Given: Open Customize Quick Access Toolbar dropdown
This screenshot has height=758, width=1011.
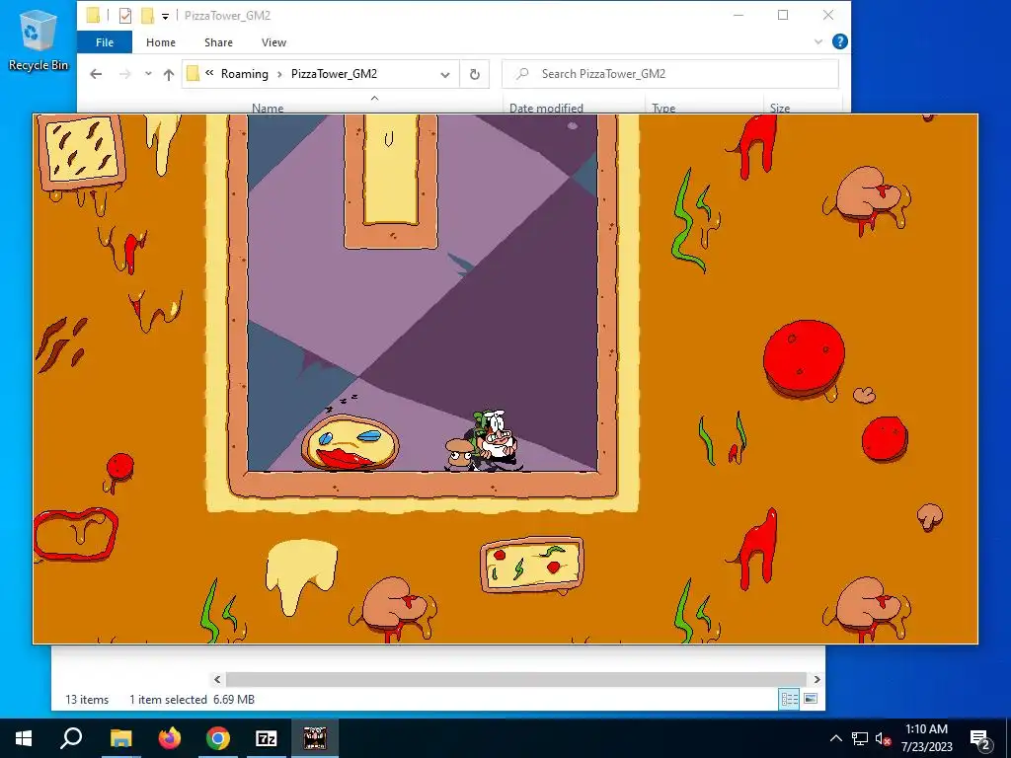Looking at the screenshot, I should [165, 16].
